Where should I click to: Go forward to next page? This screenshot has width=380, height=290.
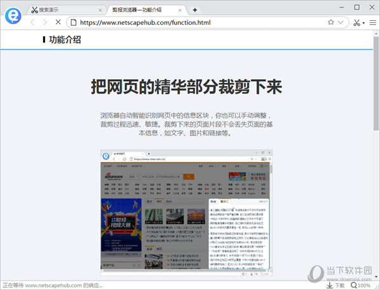pos(45,23)
